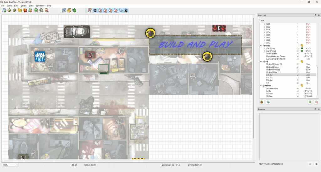Image resolution: width=321 pixels, height=172 pixels.
Task: Select Abomination zombie item
Action: tap(272, 88)
